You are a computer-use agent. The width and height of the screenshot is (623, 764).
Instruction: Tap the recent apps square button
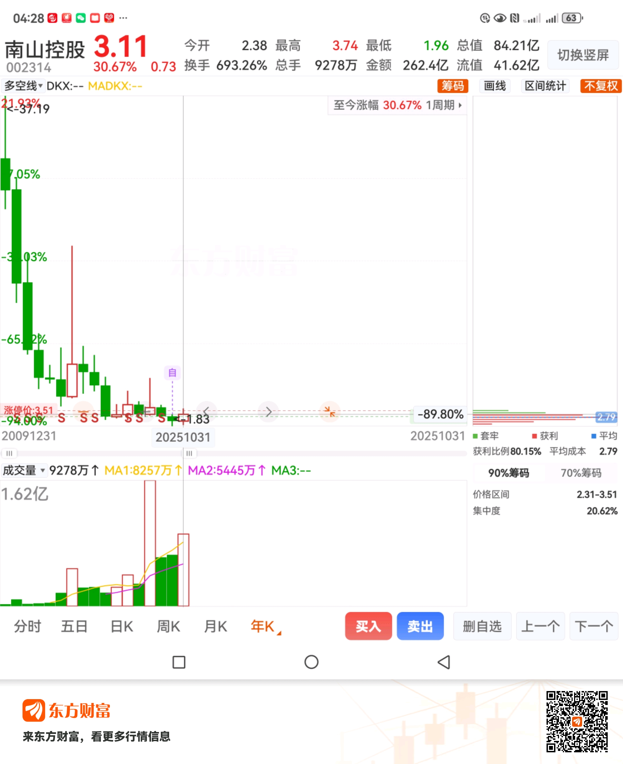pos(179,662)
